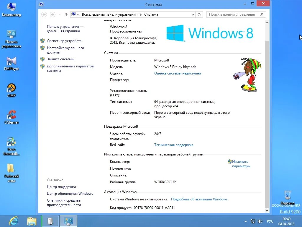Click the Система breadcrumb segment
302x227 pixels.
click(x=151, y=14)
